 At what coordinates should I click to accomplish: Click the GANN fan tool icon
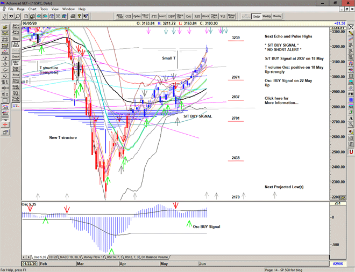pos(5,113)
